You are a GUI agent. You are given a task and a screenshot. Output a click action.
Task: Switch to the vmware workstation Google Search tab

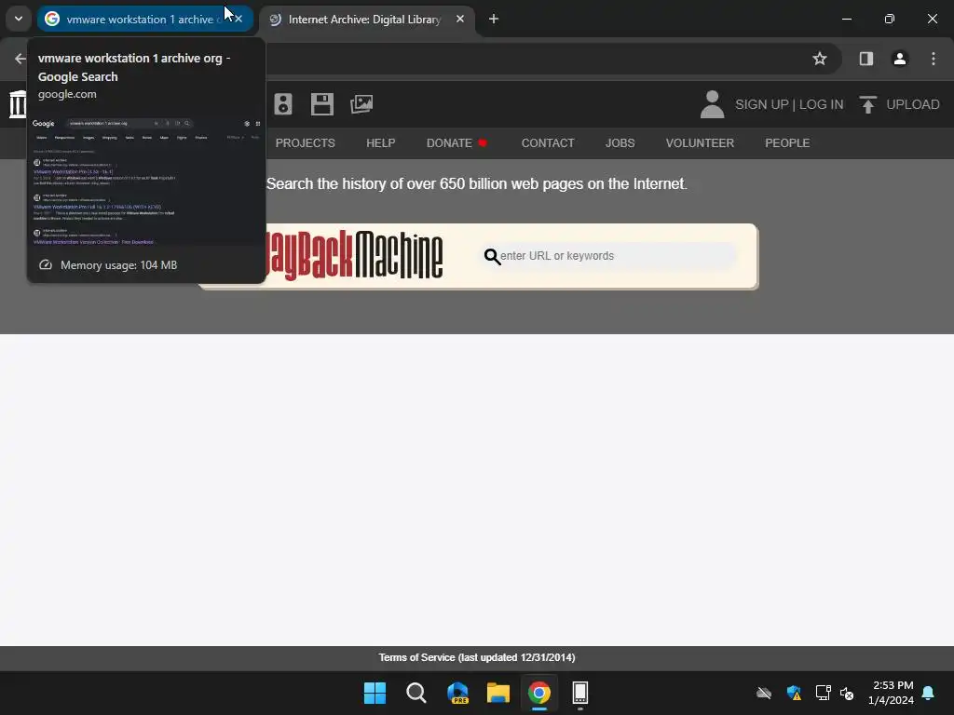point(144,19)
